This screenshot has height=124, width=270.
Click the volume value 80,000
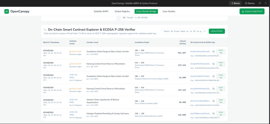point(182,102)
